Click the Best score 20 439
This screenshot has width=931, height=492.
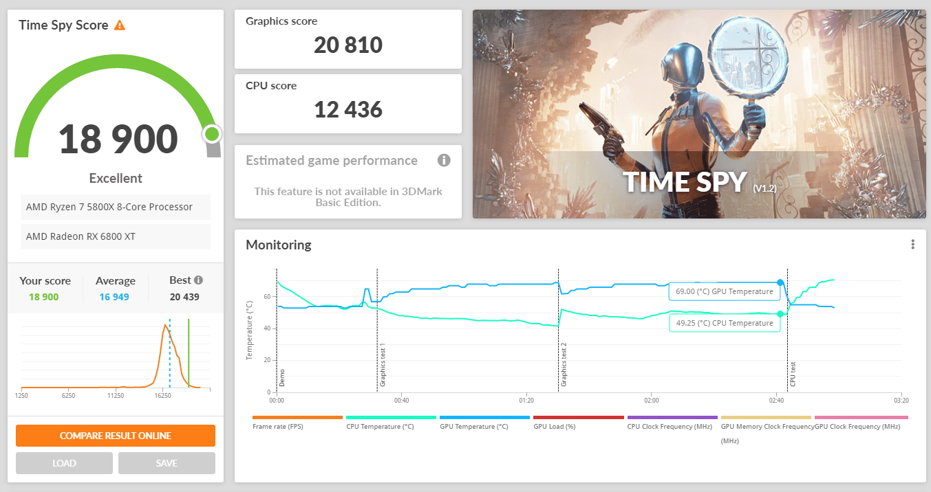pos(186,297)
